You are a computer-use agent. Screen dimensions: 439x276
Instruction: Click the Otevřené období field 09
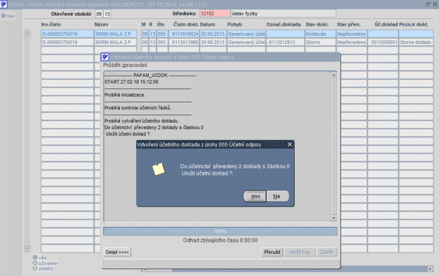[x=99, y=14]
